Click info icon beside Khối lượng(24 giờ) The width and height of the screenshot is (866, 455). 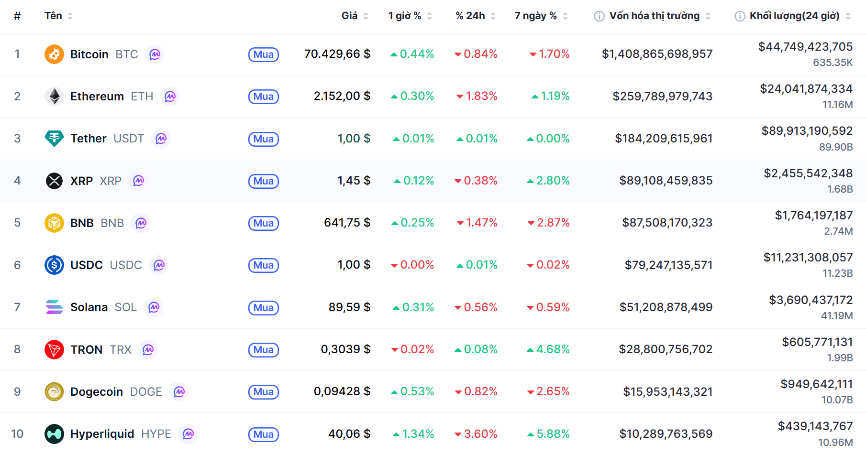click(740, 16)
